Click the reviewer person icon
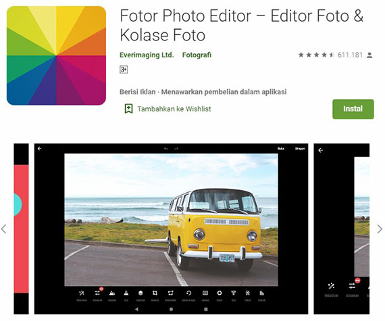The width and height of the screenshot is (385, 321). 369,55
